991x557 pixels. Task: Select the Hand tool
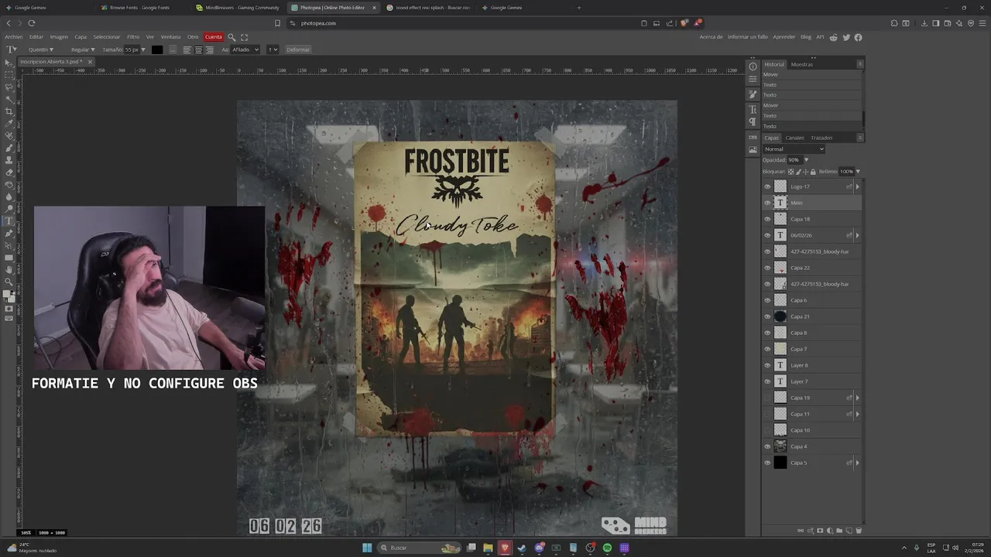pos(9,269)
